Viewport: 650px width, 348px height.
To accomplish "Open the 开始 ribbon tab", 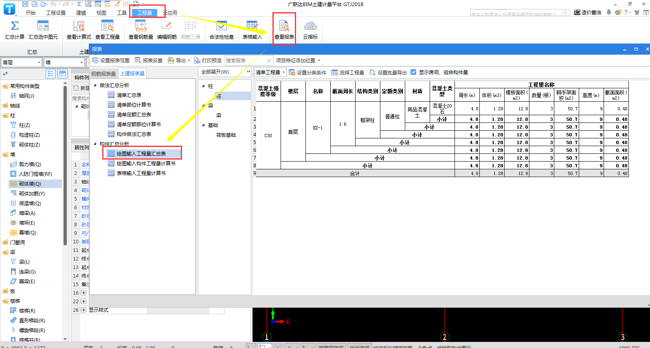I will 31,13.
